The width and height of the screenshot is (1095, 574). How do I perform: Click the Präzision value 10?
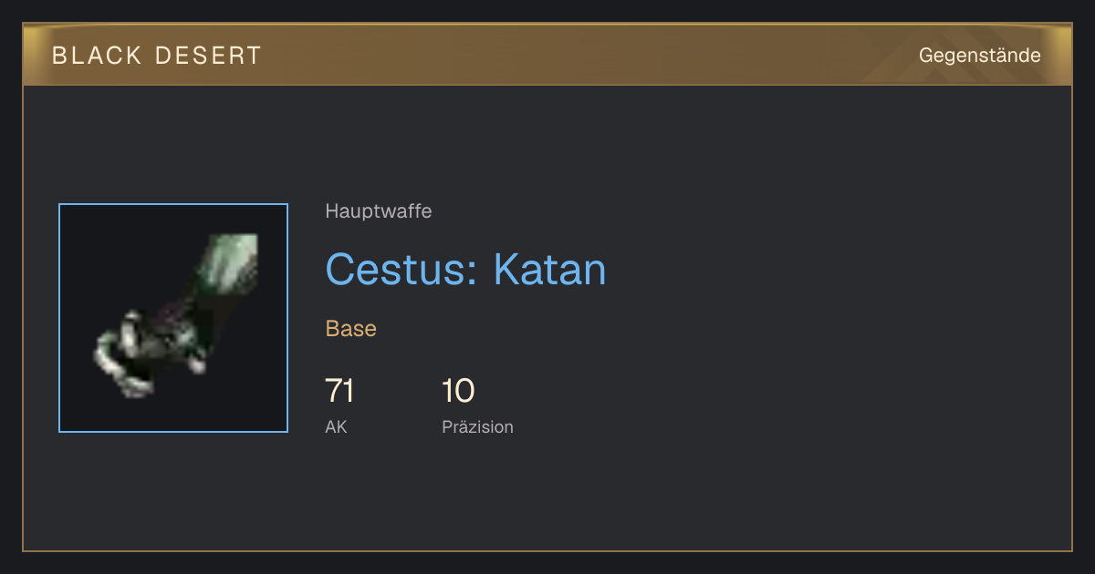pyautogui.click(x=458, y=391)
